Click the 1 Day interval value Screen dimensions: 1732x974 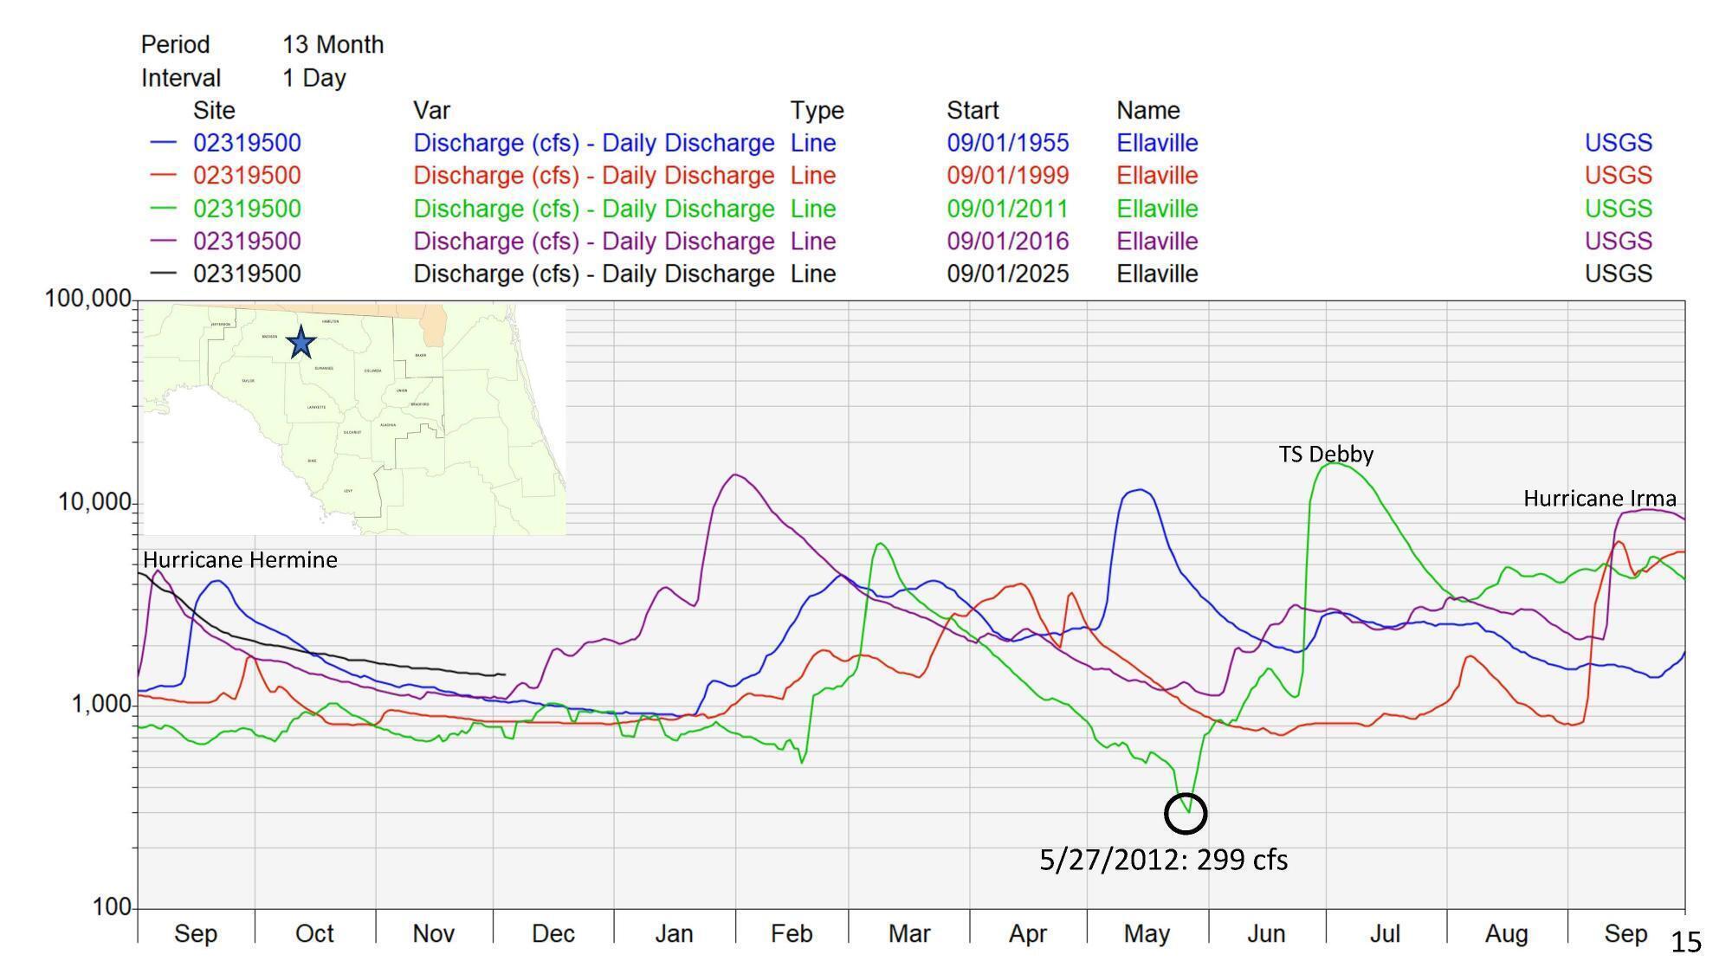pyautogui.click(x=313, y=78)
